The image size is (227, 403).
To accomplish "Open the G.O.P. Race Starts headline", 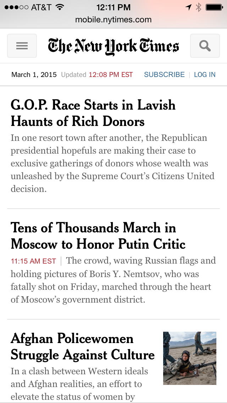I will point(93,113).
